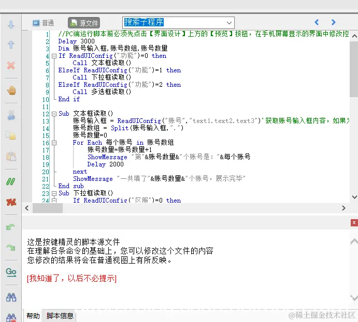Switch to the 普通 view tab
Image resolution: width=358 pixels, height=322 pixels.
coord(44,23)
